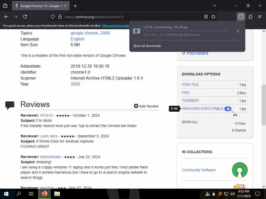Click the download progress bar
Viewport: 266px width, 199px height.
[185, 31]
